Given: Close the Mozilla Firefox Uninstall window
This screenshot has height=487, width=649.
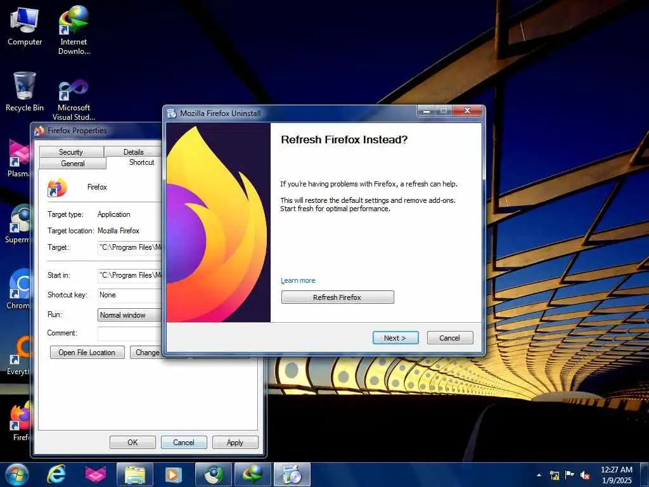Looking at the screenshot, I should point(467,110).
